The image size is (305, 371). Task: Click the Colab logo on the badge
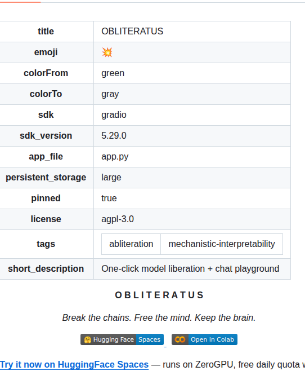180,339
